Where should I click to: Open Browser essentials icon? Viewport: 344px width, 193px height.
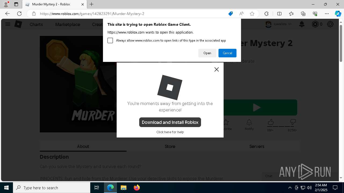pos(315,14)
